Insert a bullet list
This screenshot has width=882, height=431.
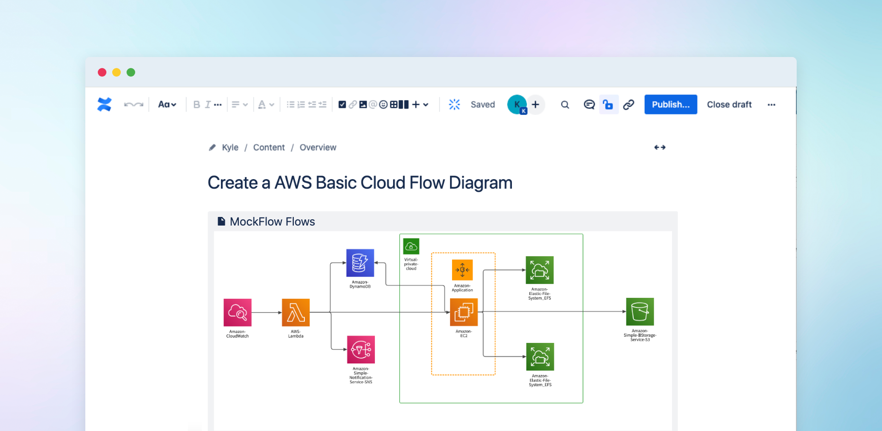click(290, 104)
